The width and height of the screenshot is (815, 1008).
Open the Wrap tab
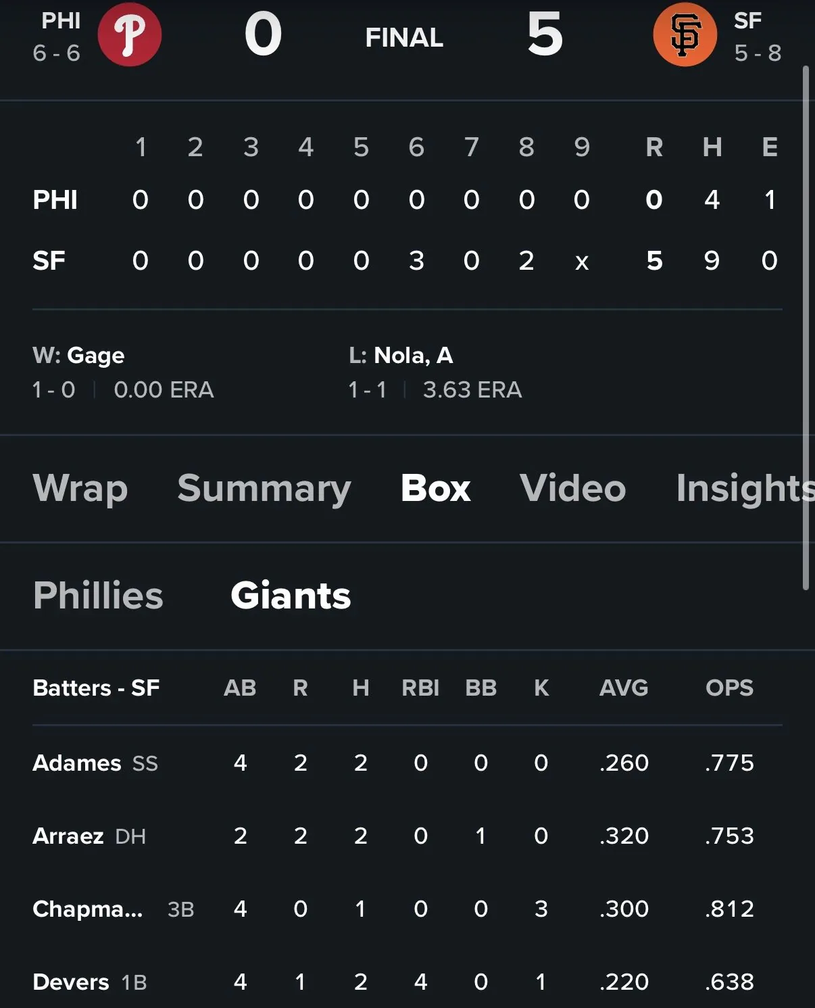coord(80,488)
